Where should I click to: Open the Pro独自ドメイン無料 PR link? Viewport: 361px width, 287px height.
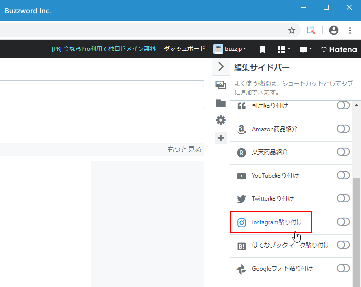tap(103, 48)
